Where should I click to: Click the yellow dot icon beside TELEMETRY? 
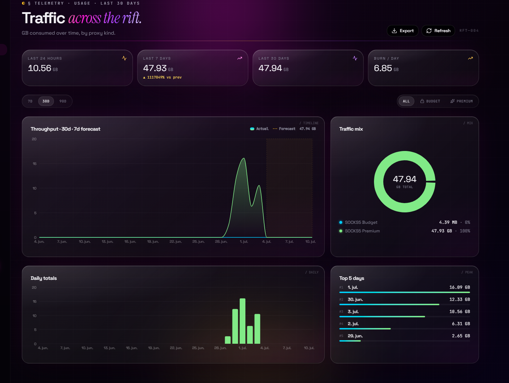[x=24, y=3]
